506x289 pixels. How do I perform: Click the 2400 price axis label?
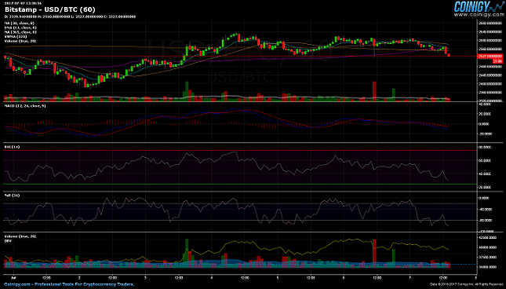pos(491,84)
